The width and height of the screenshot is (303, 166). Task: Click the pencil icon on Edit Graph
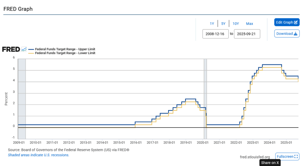click(296, 22)
